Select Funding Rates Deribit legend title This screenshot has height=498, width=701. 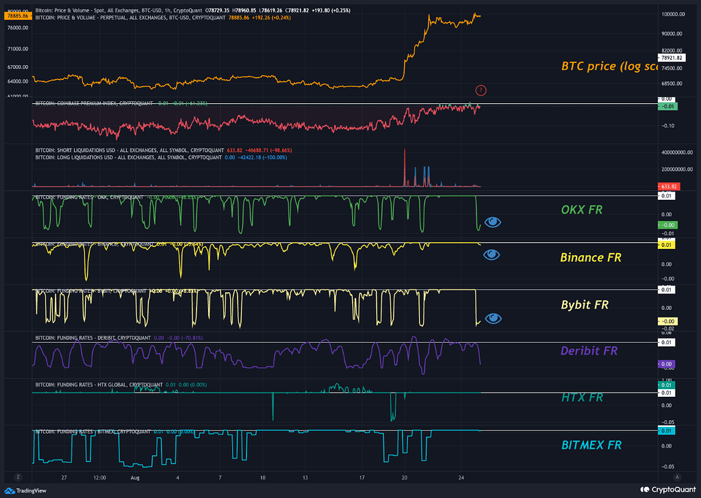pos(93,338)
